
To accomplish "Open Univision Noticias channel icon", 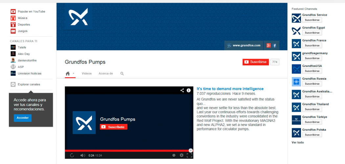I will (13, 73).
